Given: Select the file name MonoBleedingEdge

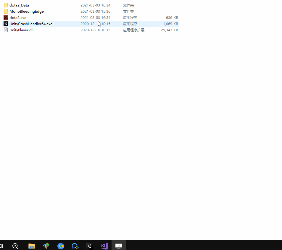Looking at the screenshot, I should [27, 11].
